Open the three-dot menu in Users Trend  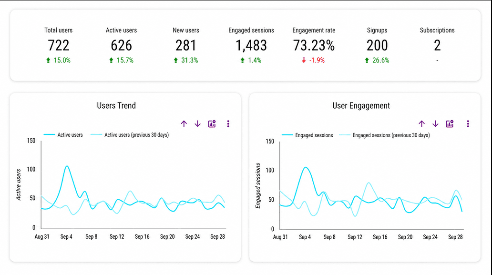pos(228,124)
